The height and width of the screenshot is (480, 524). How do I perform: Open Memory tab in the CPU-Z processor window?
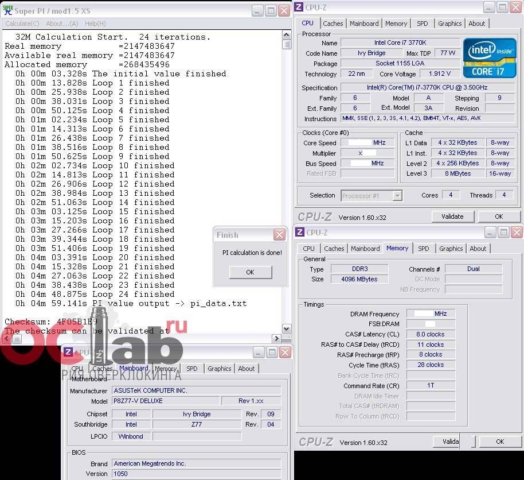[x=396, y=24]
